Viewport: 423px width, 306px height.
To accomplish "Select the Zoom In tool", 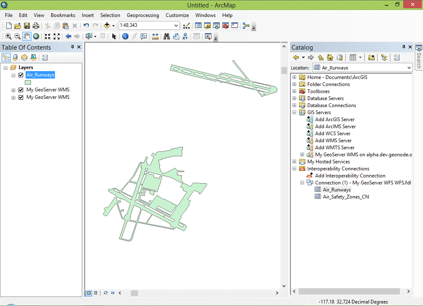I will coord(8,36).
